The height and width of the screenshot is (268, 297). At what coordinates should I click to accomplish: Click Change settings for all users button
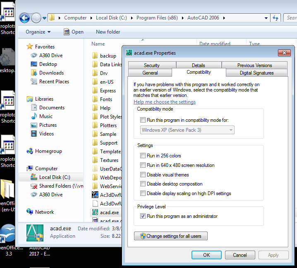pyautogui.click(x=171, y=236)
